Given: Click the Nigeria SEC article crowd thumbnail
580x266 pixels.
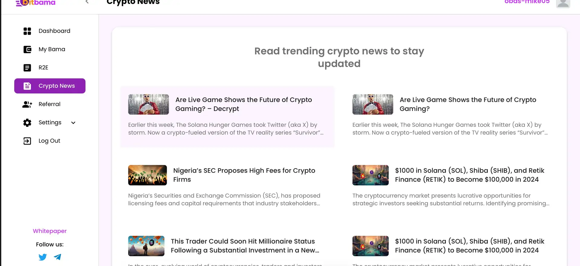Looking at the screenshot, I should point(147,175).
